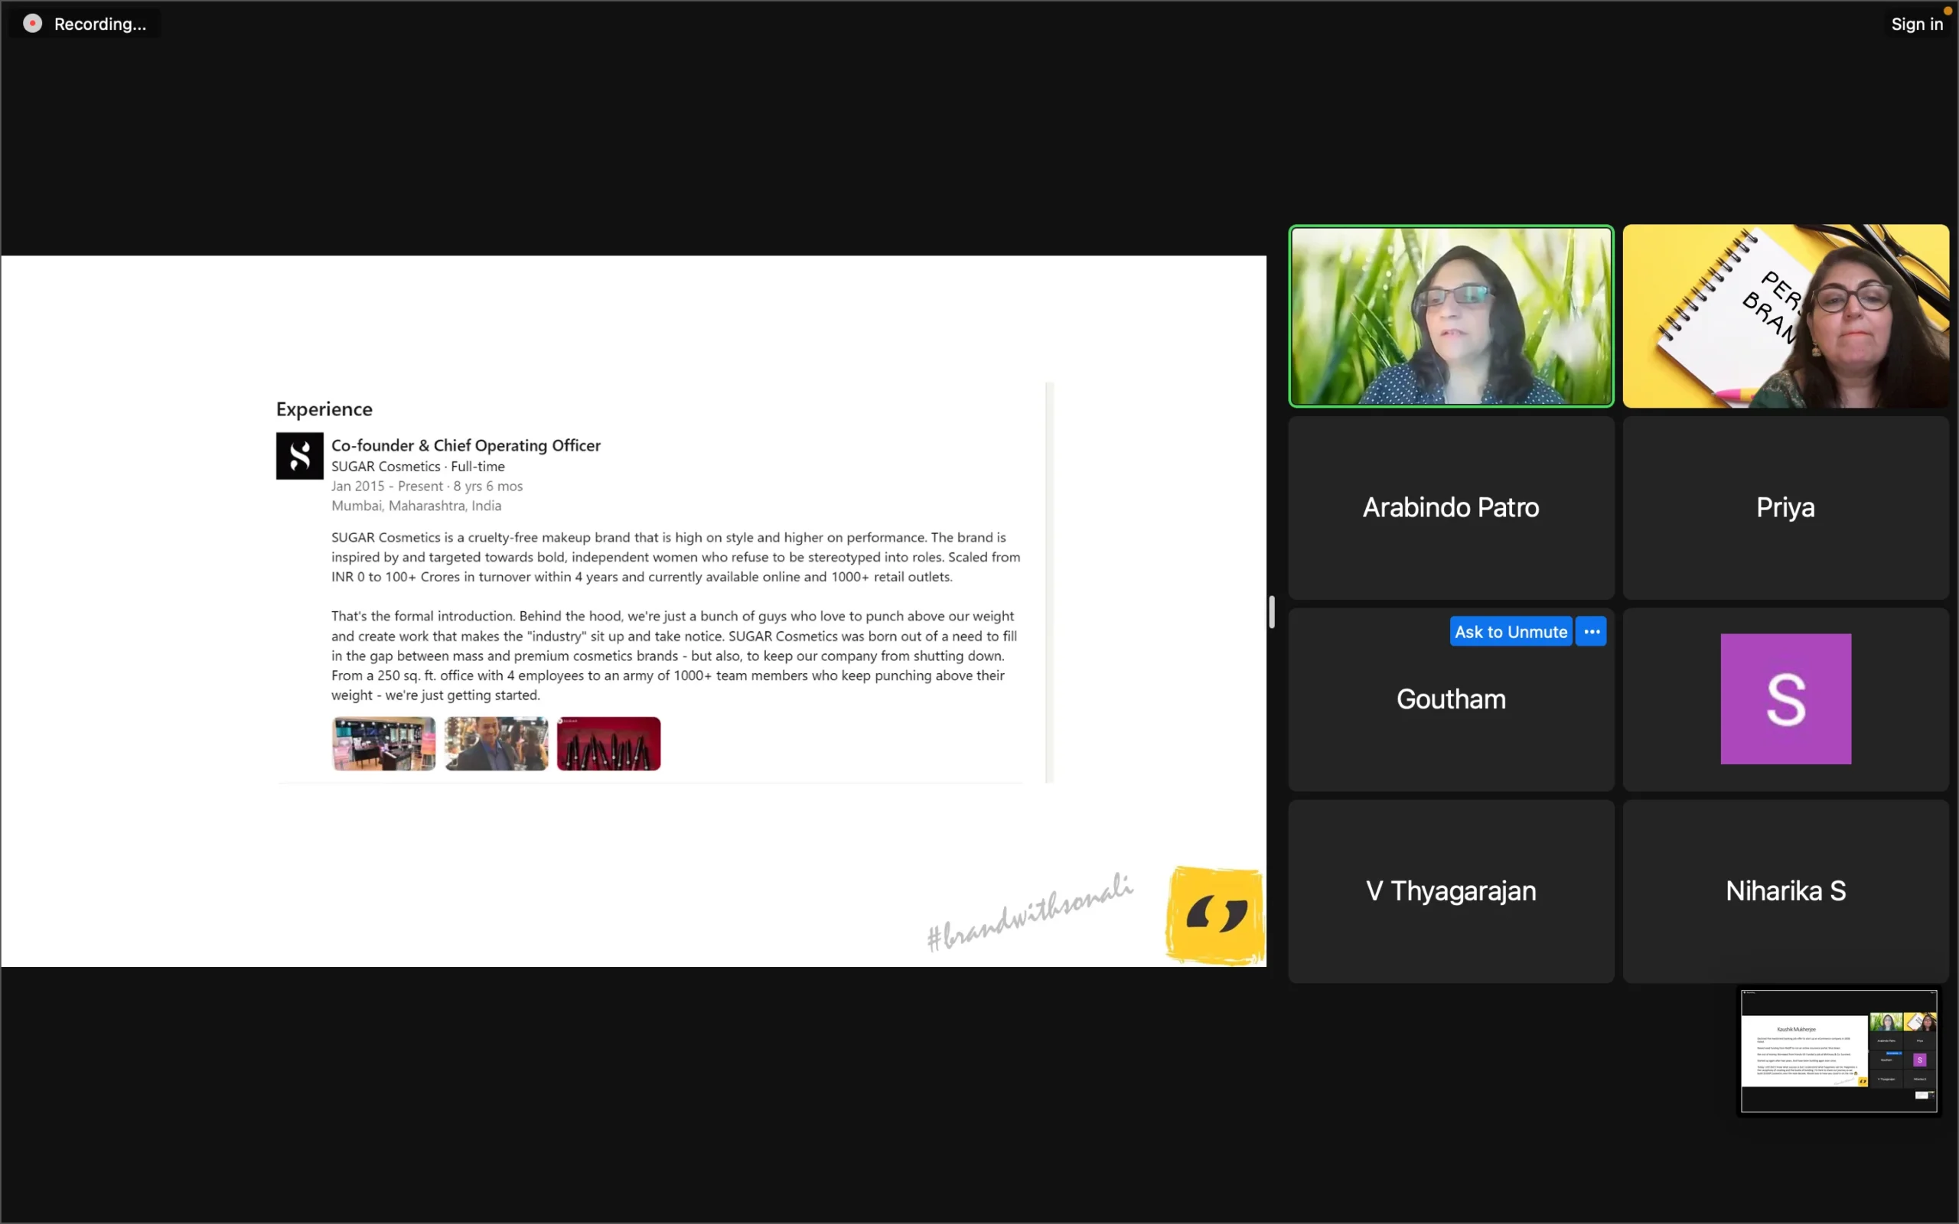Click the small meeting preview thumbnail
1959x1224 pixels.
(x=1838, y=1051)
